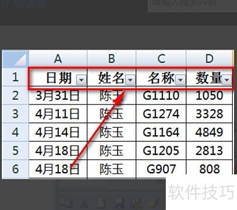Open the 名称 filter dropdown
The width and height of the screenshot is (237, 210).
pyautogui.click(x=180, y=80)
